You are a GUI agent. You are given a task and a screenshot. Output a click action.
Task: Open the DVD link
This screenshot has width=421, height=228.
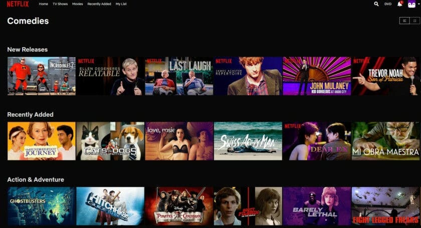coord(388,4)
